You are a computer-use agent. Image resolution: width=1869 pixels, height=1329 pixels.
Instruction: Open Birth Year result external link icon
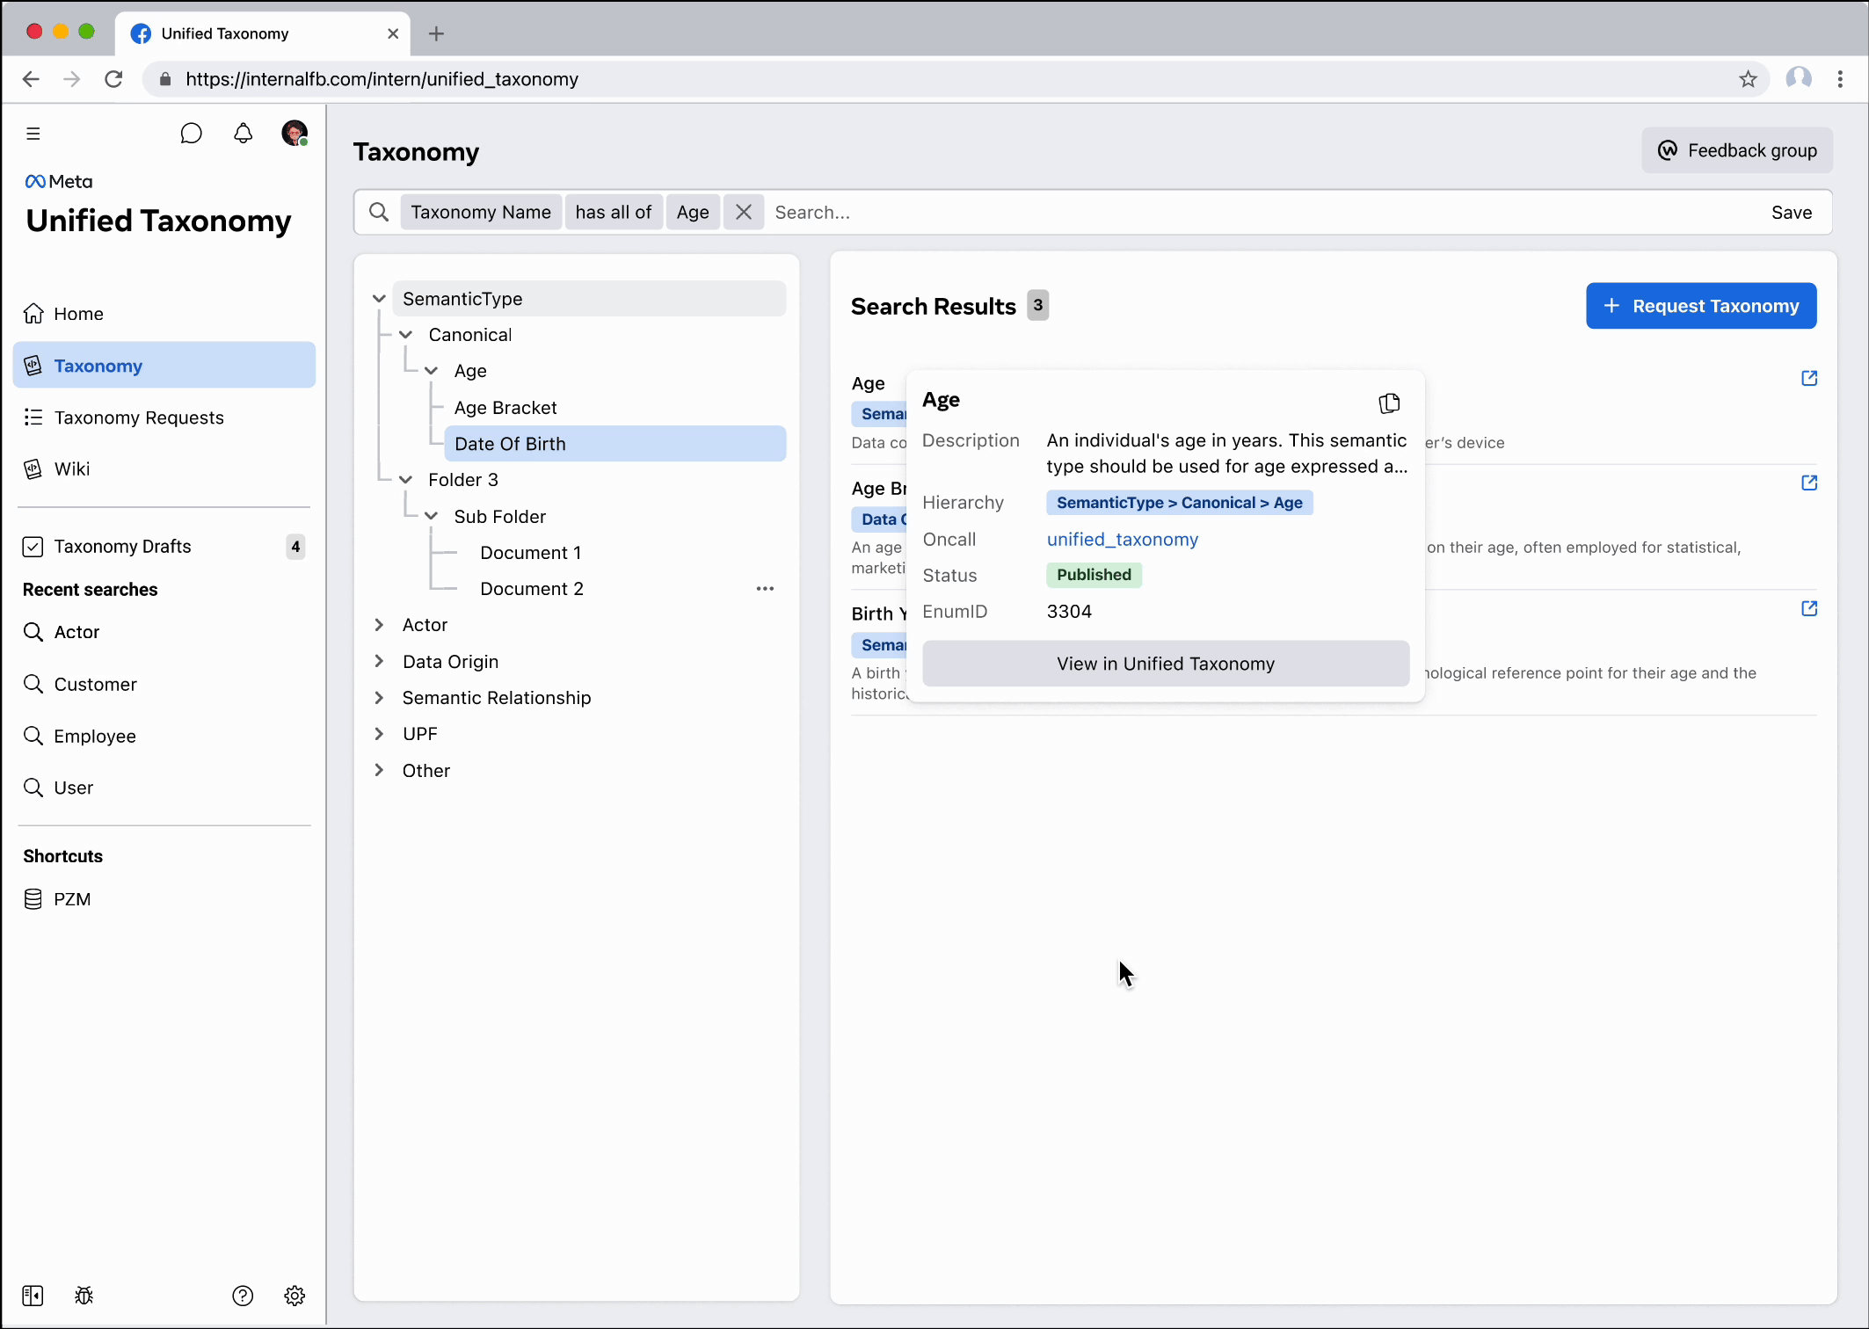coord(1809,608)
